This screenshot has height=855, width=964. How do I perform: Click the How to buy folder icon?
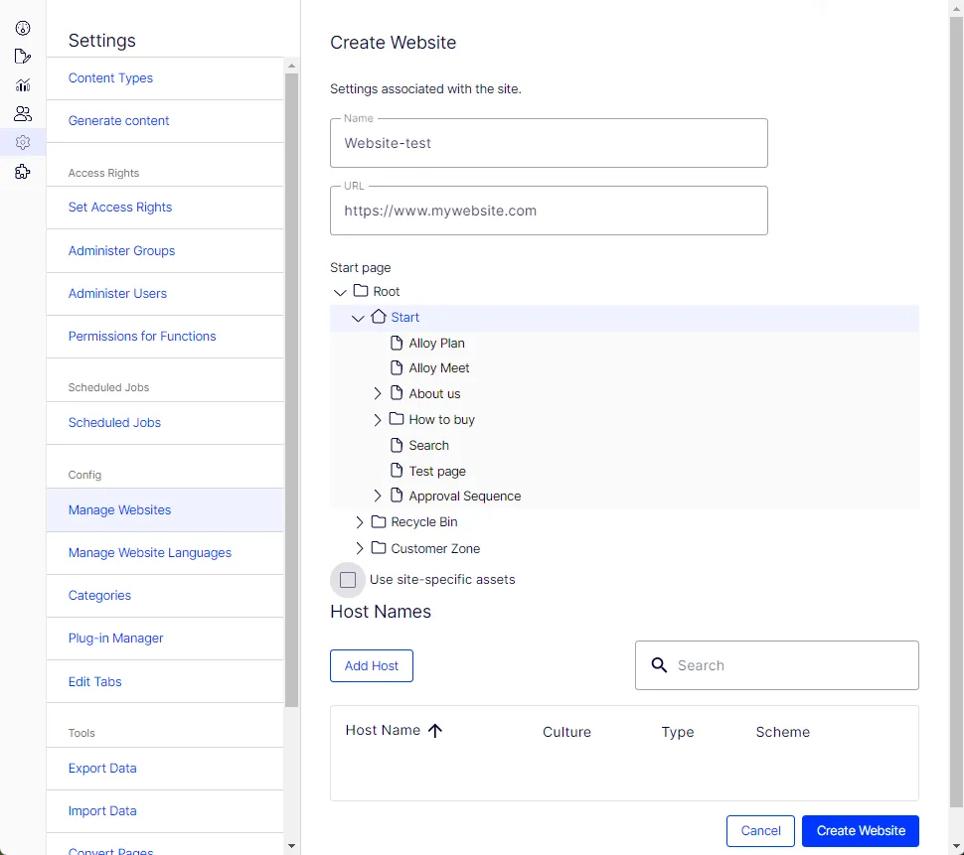(x=397, y=419)
